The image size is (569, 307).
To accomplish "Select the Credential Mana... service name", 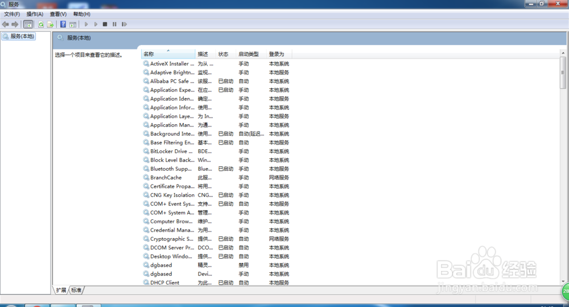I will (x=172, y=230).
